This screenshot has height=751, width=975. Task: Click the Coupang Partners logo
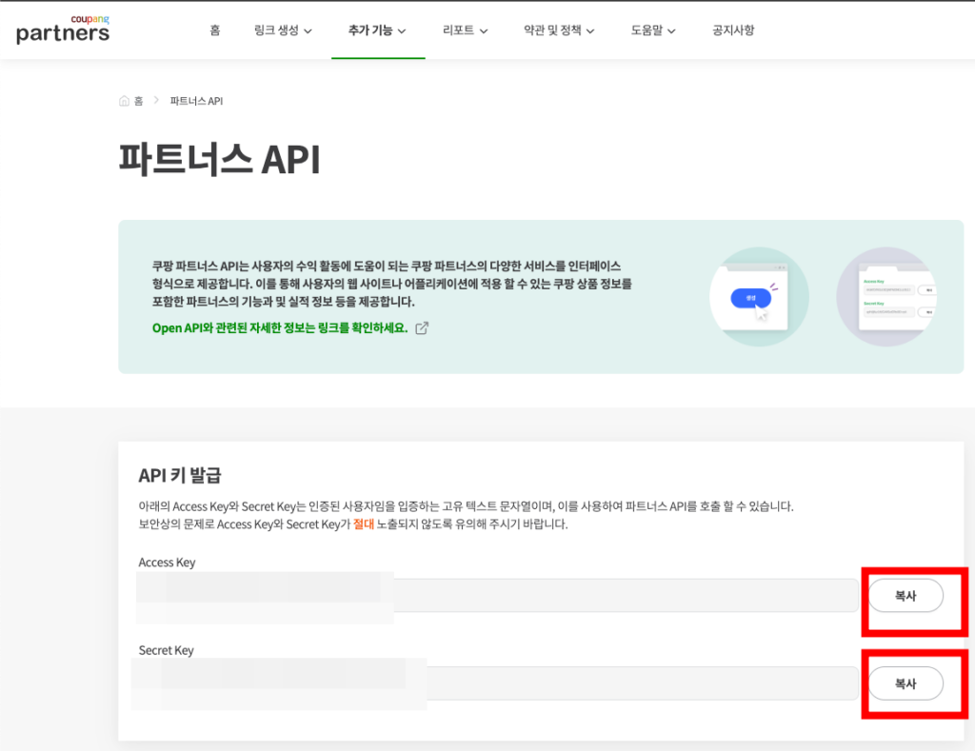tap(63, 30)
